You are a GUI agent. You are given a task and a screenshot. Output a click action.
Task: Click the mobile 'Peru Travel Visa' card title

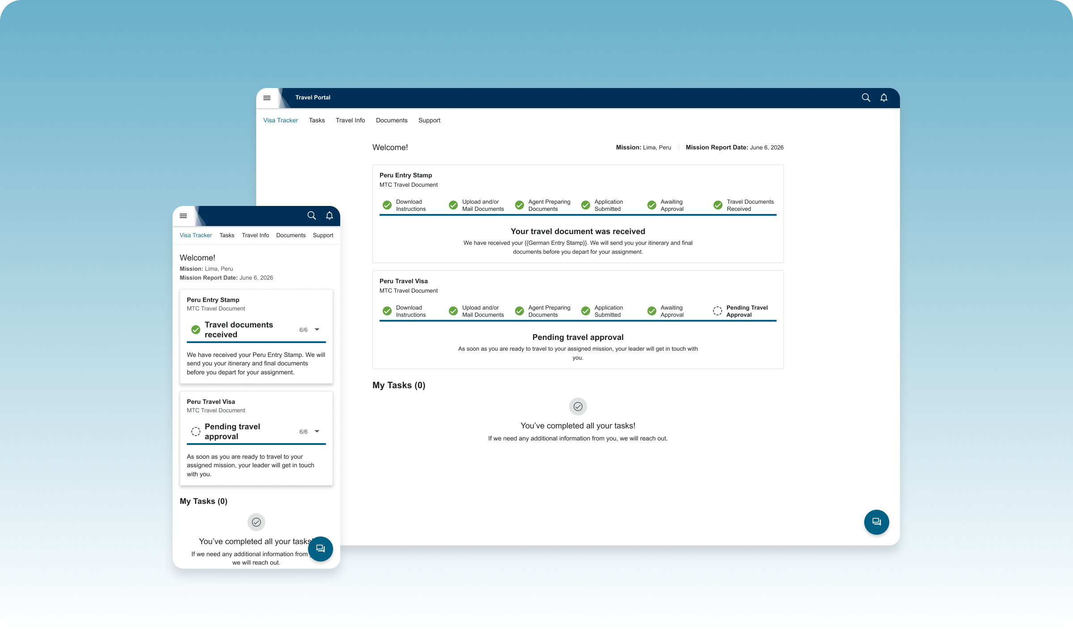pos(211,402)
